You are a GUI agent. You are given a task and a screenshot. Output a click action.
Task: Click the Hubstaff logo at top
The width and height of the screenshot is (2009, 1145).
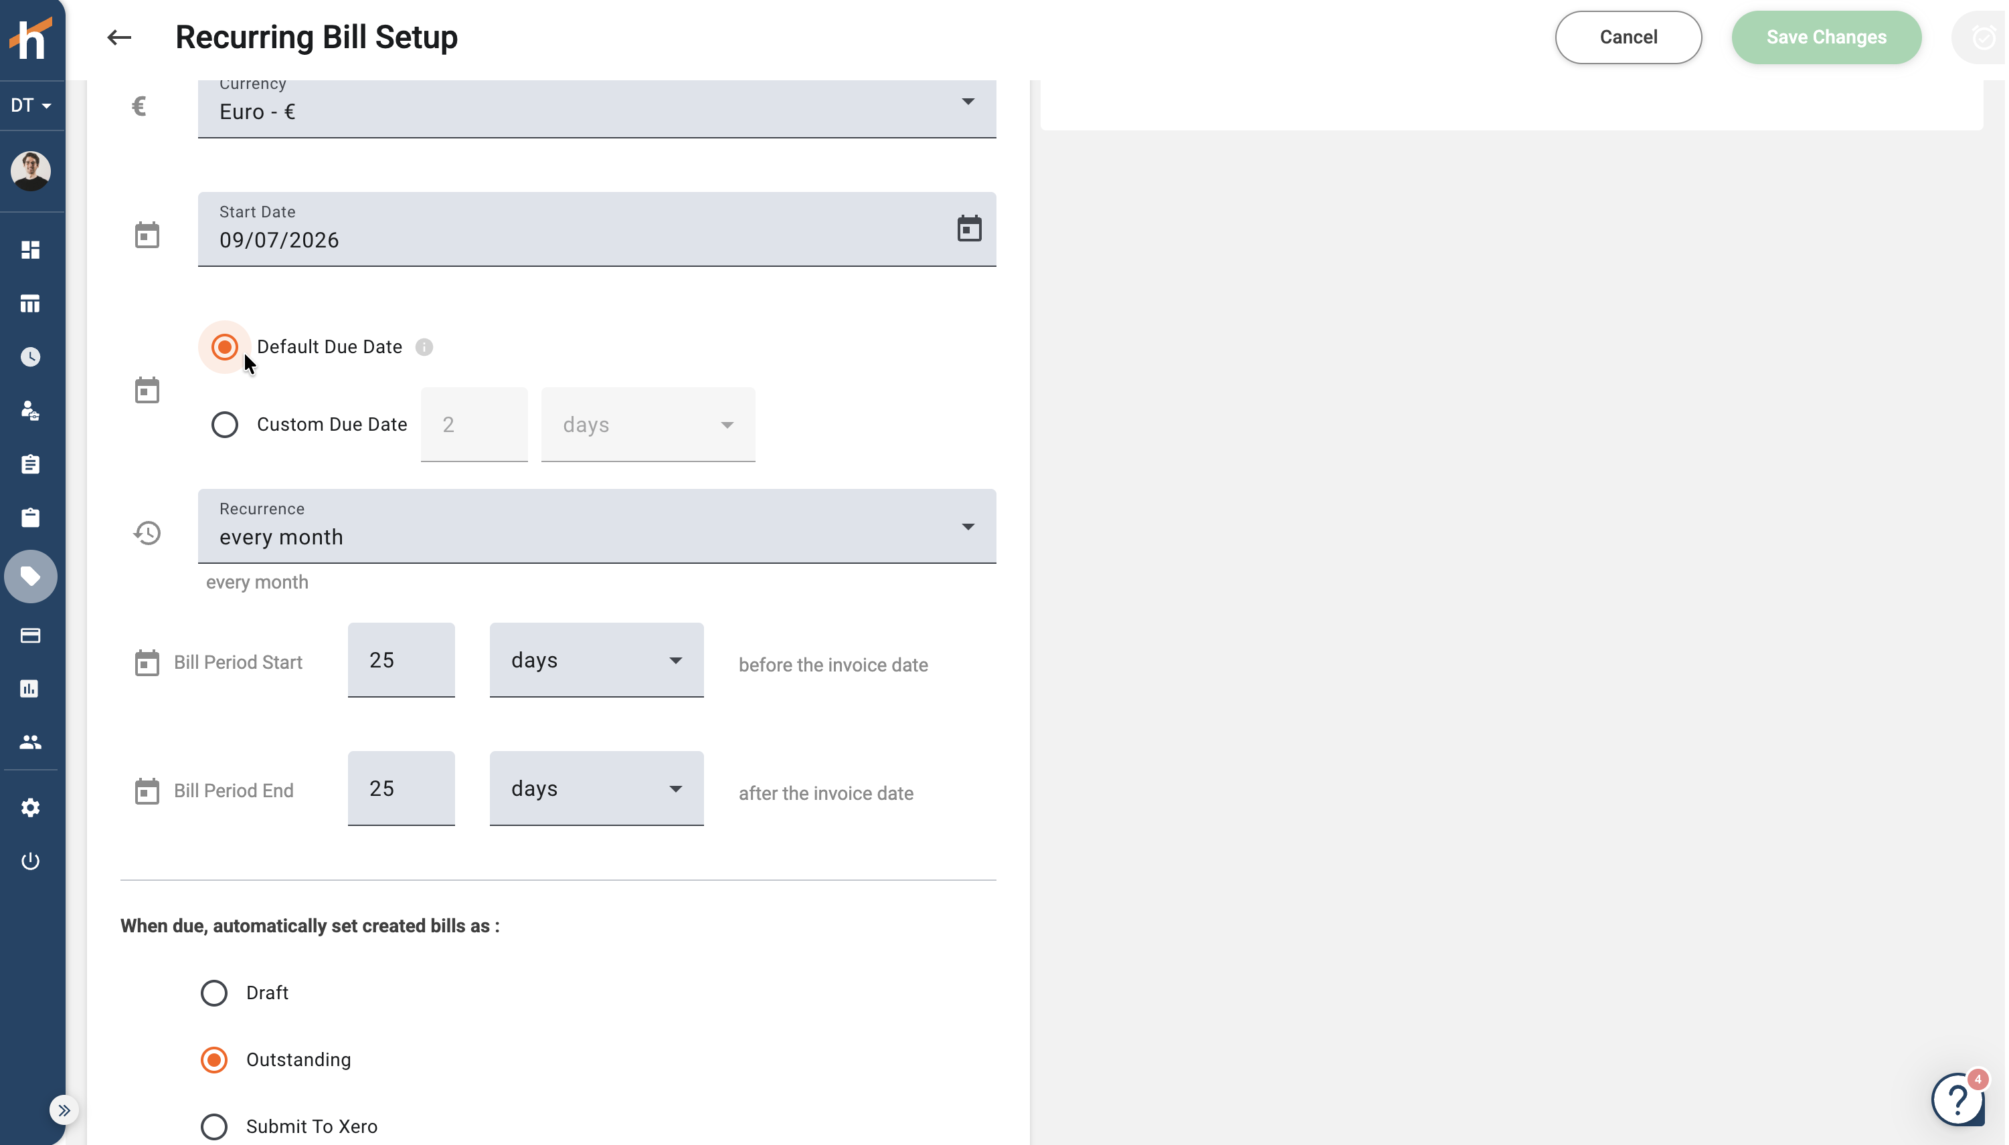[31, 37]
